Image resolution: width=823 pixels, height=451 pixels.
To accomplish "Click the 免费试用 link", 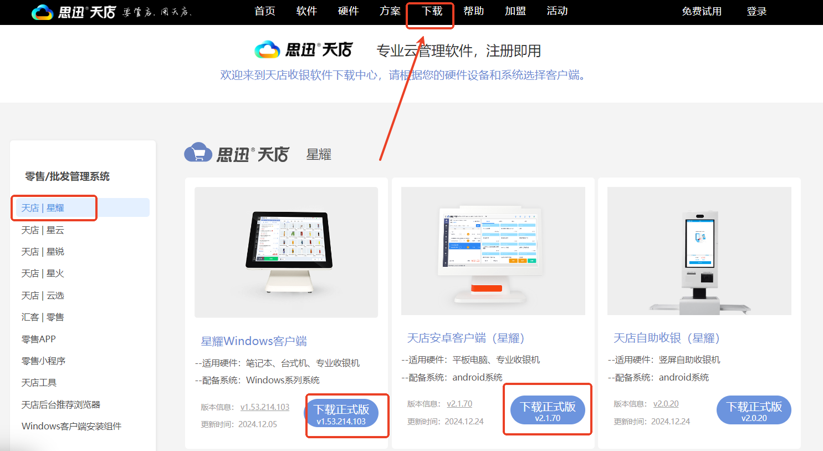I will point(702,12).
